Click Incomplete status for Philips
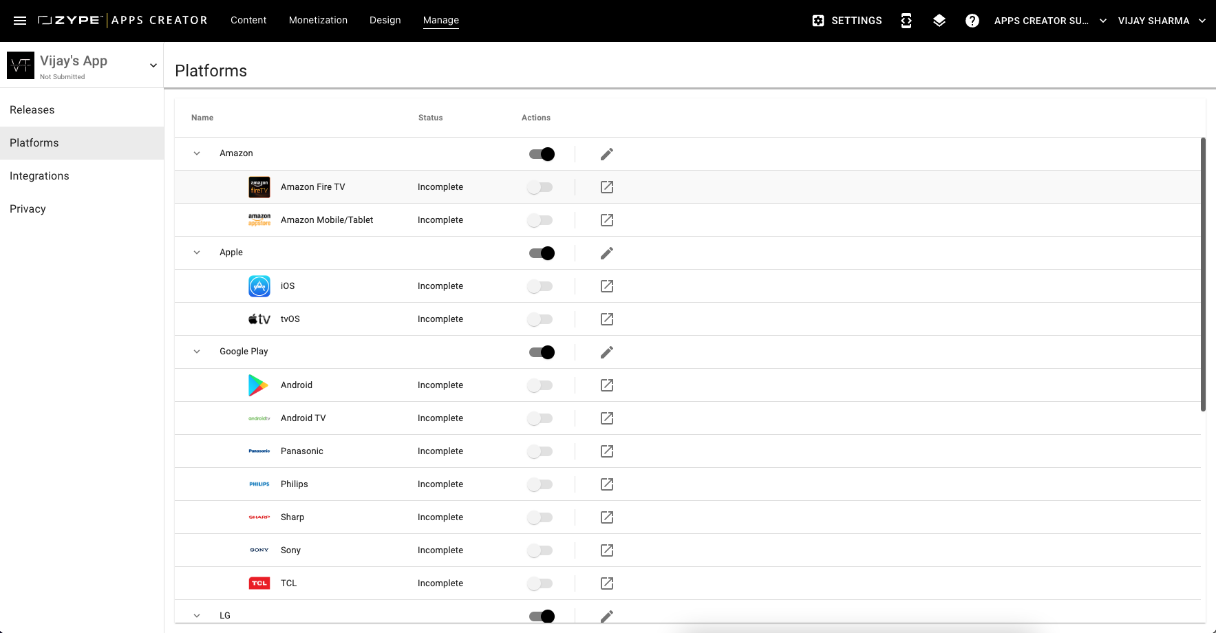The width and height of the screenshot is (1216, 633). click(440, 484)
